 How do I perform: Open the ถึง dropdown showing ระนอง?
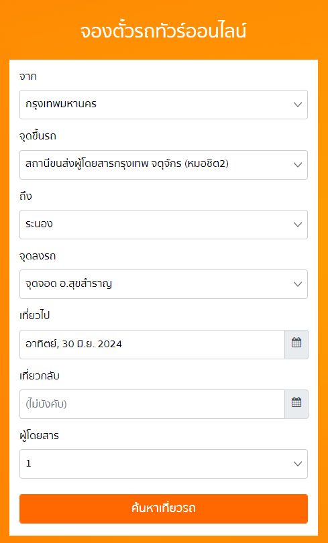164,225
